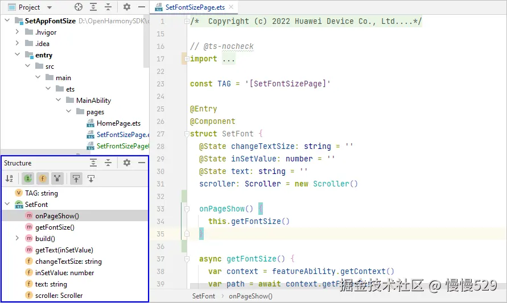Click the 'new Scroller()' expression
This screenshot has width=507, height=303.
pyautogui.click(x=326, y=184)
